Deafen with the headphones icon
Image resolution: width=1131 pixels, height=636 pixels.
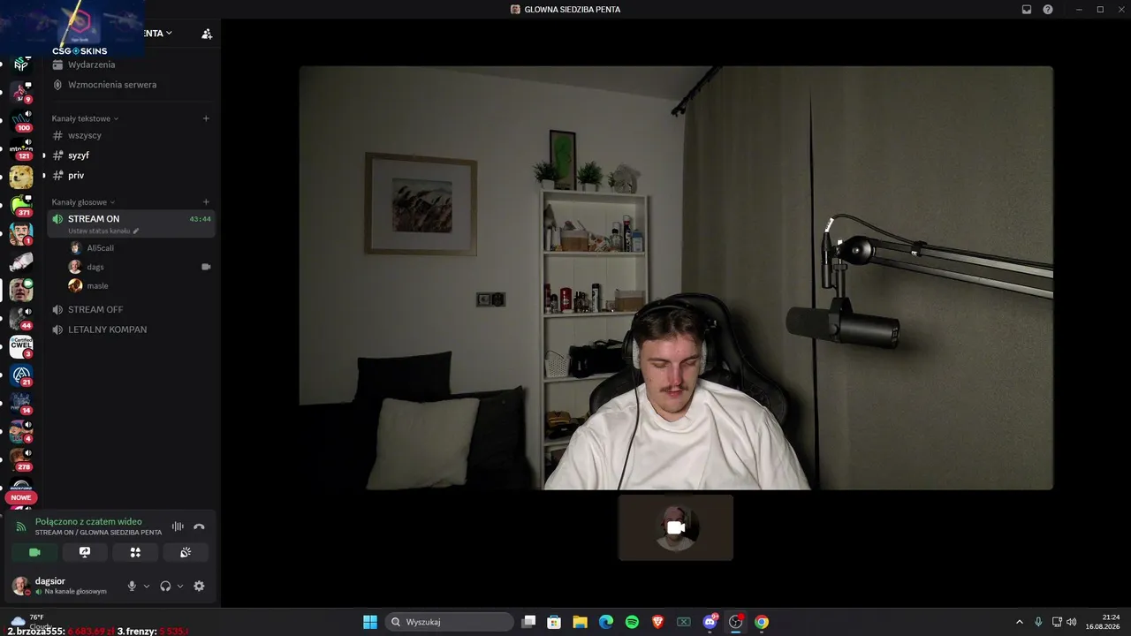click(x=165, y=586)
